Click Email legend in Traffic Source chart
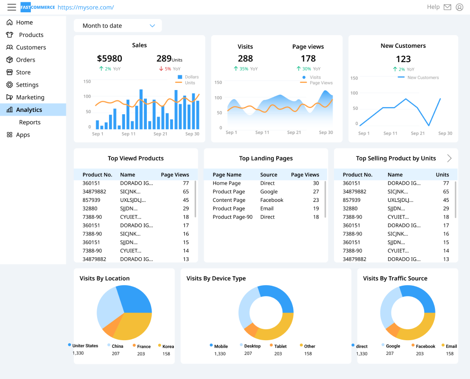 pos(449,346)
